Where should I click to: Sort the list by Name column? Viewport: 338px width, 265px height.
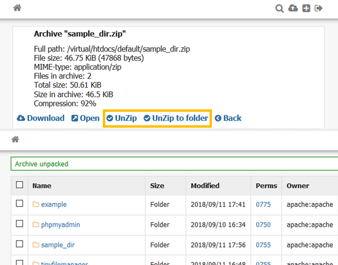pos(42,185)
